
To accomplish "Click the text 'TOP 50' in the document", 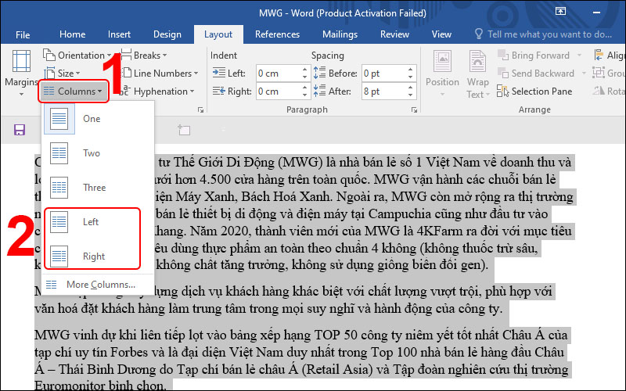I will pyautogui.click(x=336, y=335).
